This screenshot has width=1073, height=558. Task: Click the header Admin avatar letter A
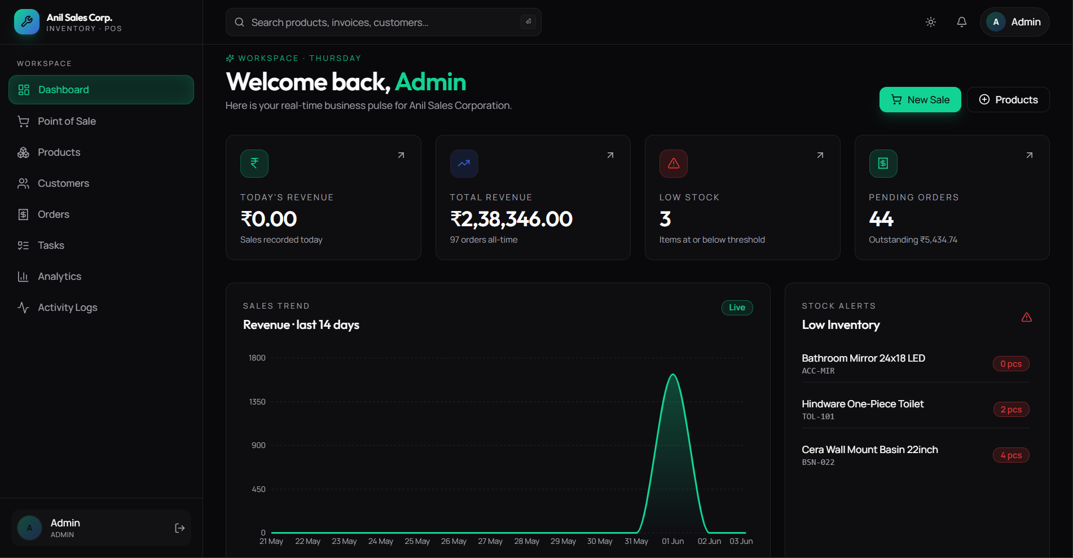tap(996, 22)
